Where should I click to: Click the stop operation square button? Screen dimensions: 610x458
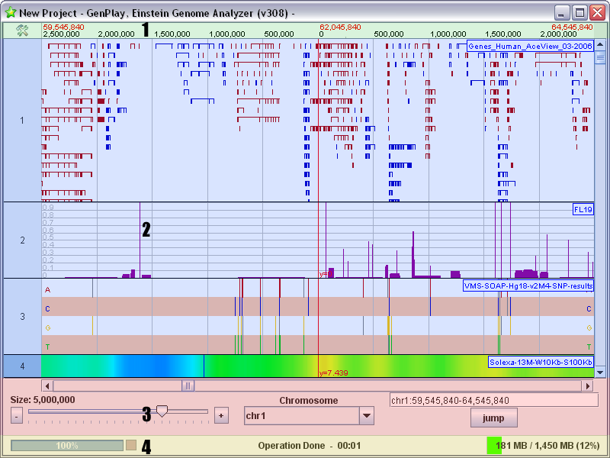[131, 445]
